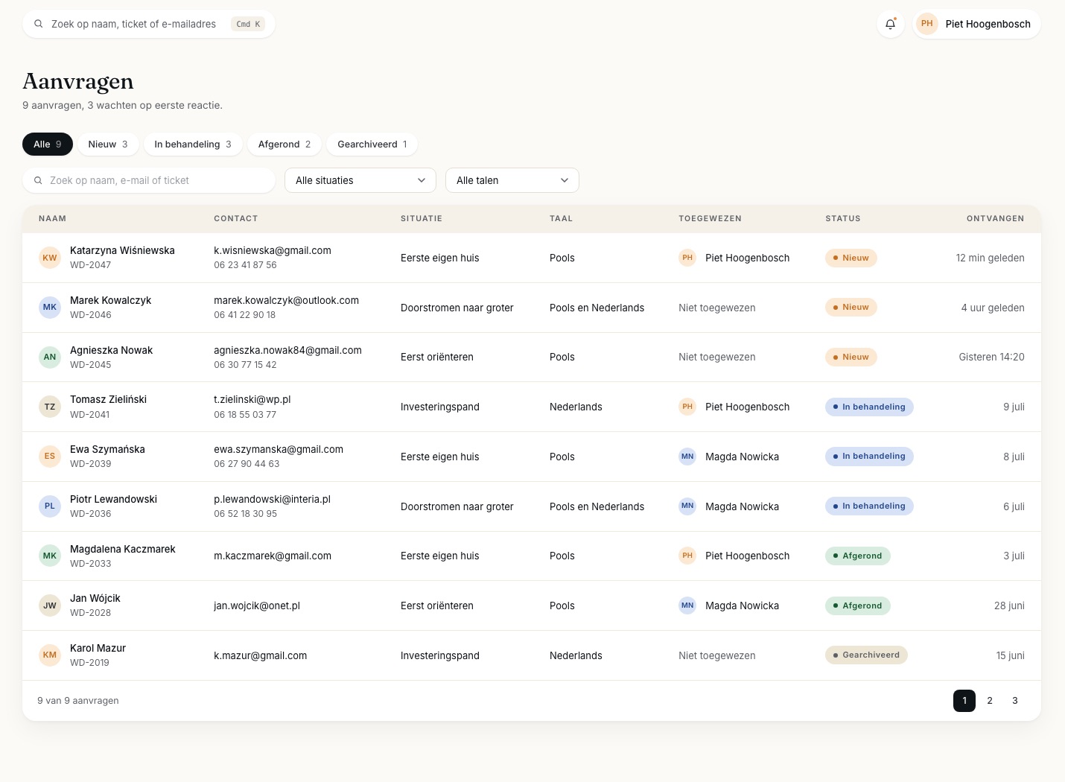Viewport: 1065px width, 782px height.
Task: Open the Alle situaties dropdown
Action: [360, 180]
